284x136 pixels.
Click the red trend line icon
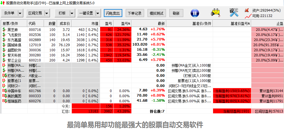pos(248,16)
